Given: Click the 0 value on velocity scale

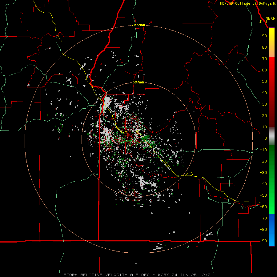Looking at the screenshot, I should 266,138.
